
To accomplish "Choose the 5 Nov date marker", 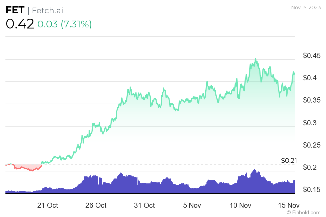I will [192, 205].
